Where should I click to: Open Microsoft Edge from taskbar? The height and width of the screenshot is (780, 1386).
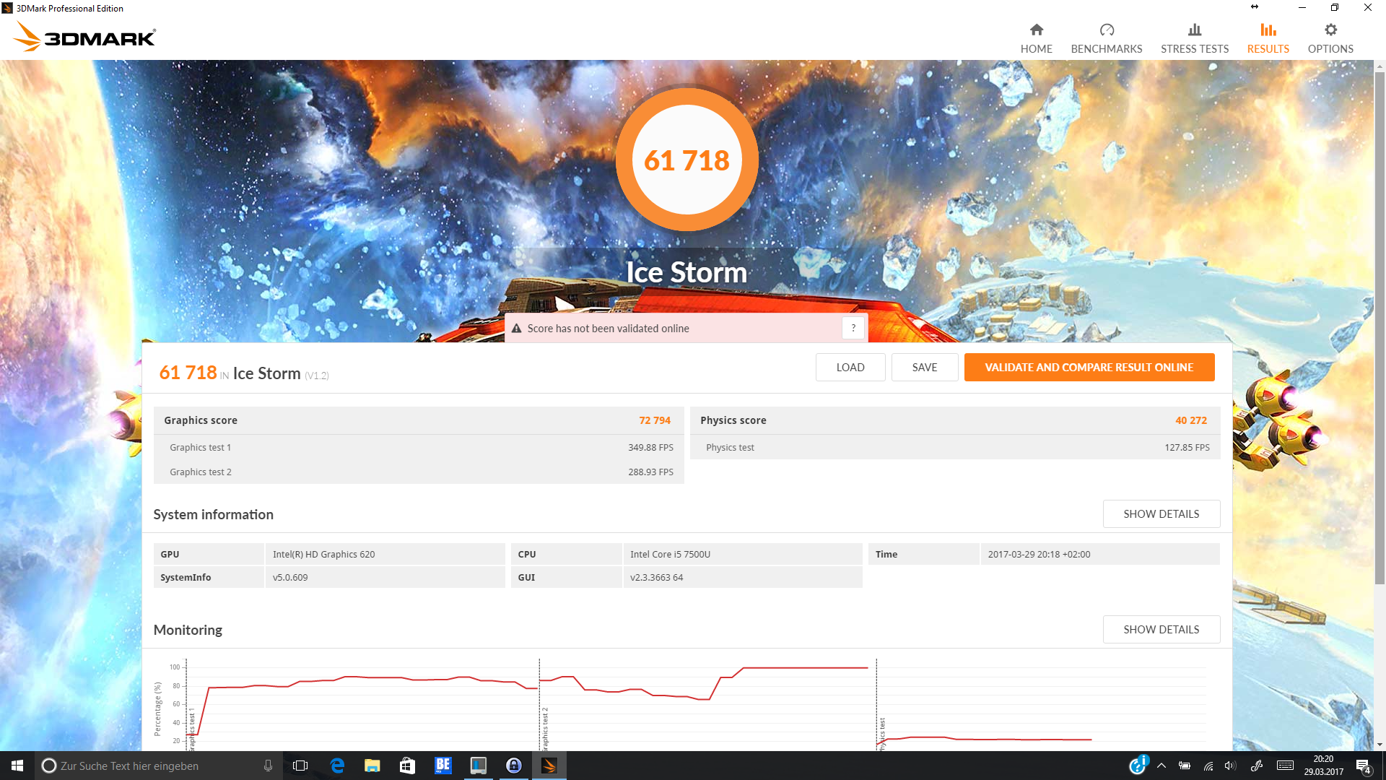coord(336,766)
